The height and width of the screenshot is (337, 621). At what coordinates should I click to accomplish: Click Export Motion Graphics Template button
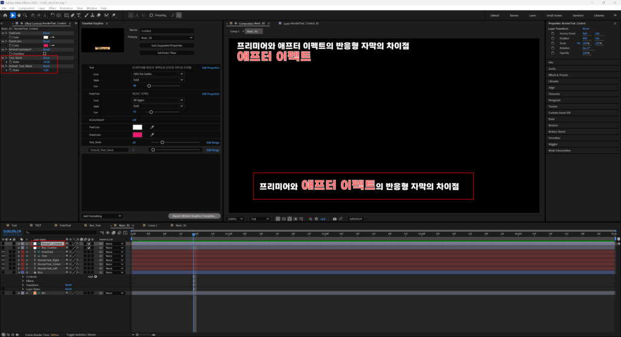pos(192,216)
